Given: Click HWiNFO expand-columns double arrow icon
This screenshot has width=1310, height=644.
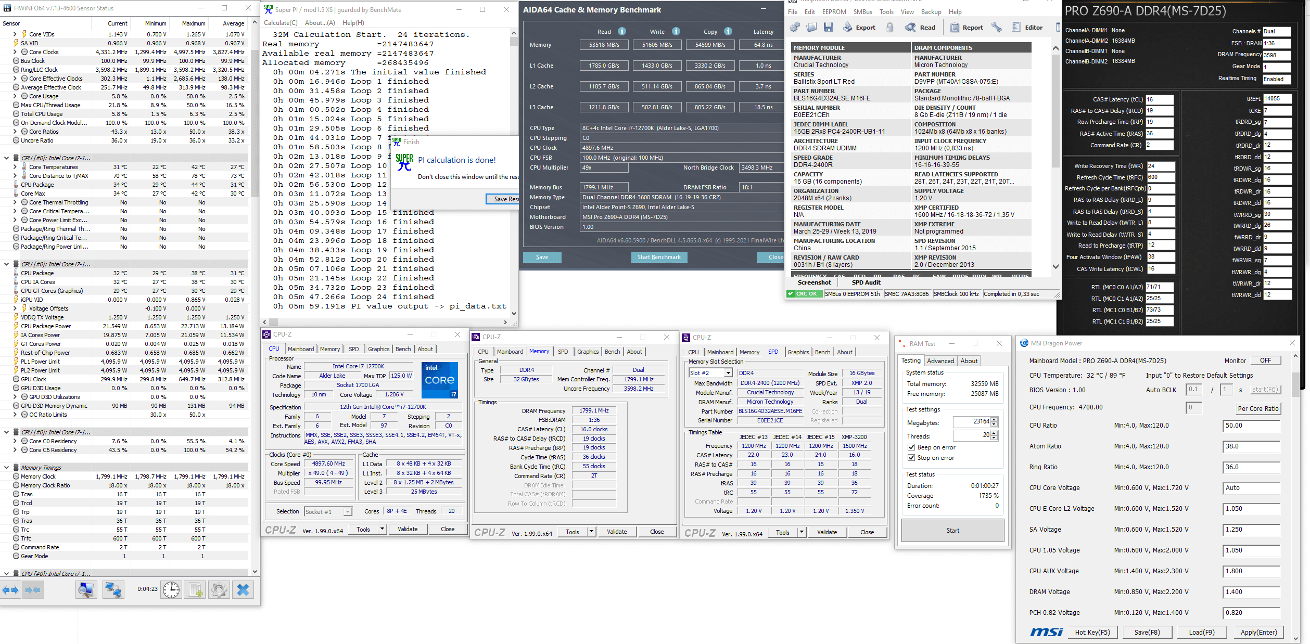Looking at the screenshot, I should click(10, 589).
